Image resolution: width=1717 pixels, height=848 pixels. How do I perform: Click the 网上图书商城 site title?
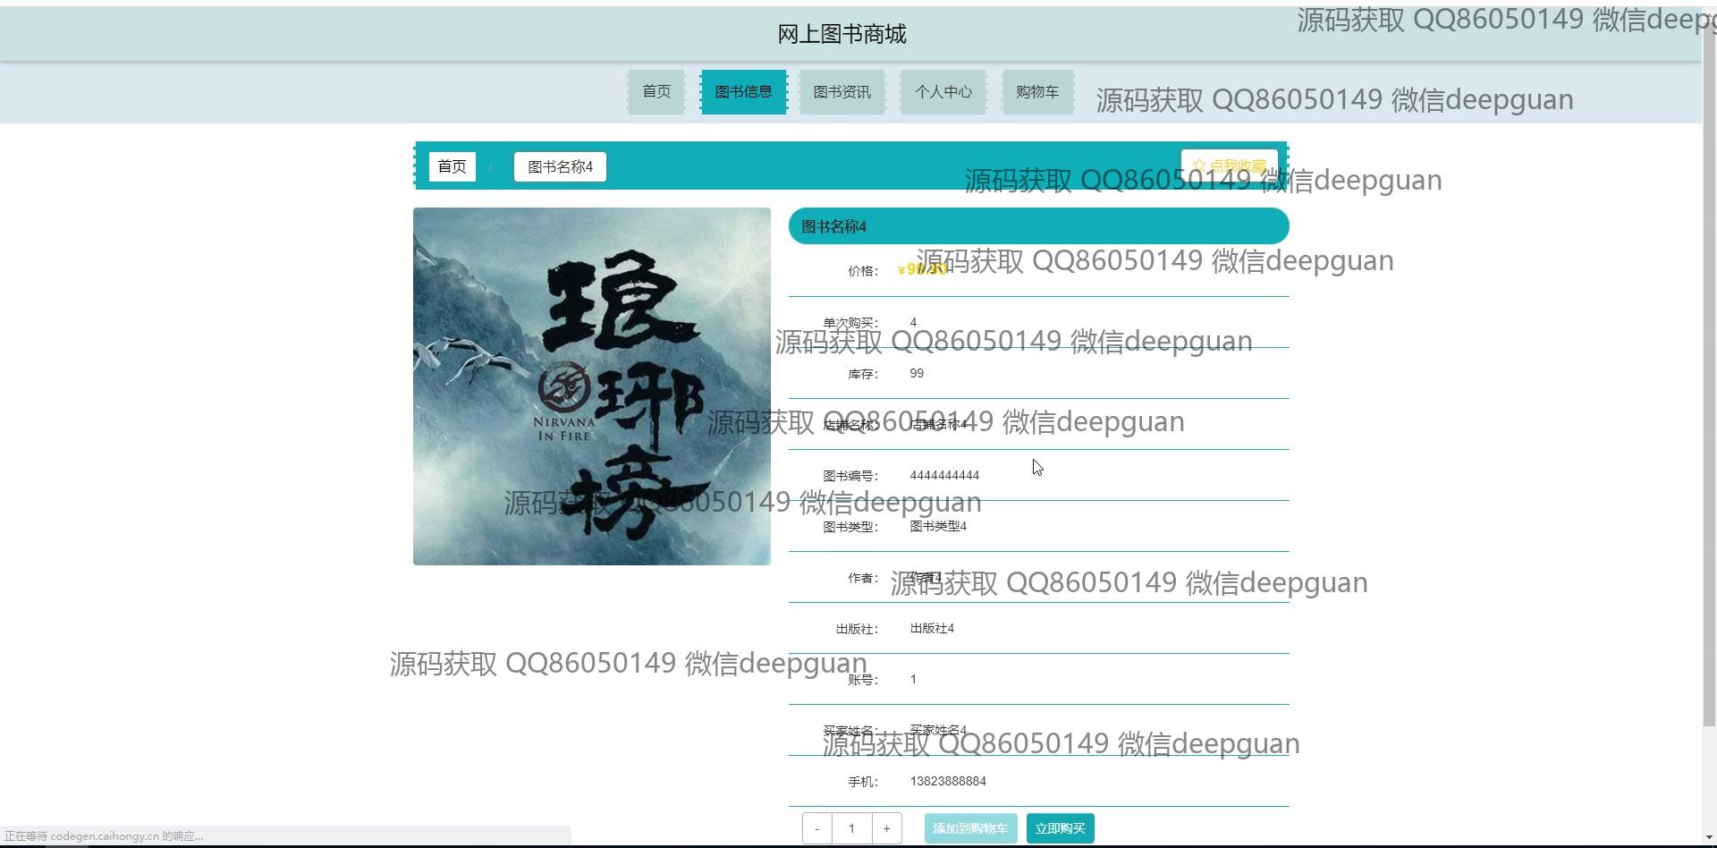point(842,35)
